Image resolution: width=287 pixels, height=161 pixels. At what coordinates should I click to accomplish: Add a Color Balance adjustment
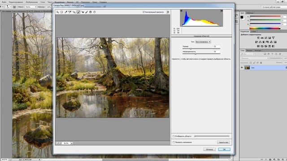pos(260,42)
